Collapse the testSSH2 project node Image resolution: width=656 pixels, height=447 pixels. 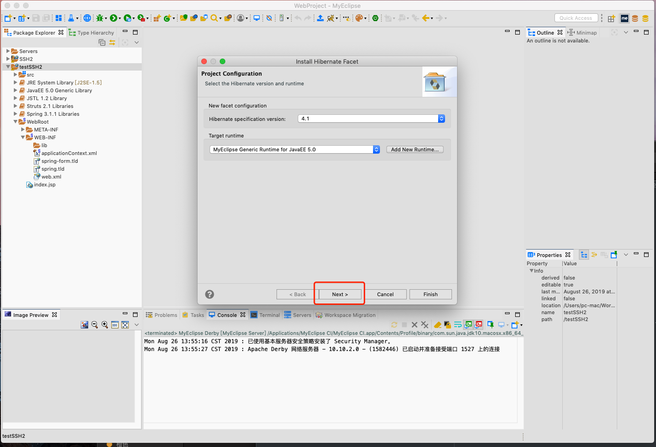[8, 67]
